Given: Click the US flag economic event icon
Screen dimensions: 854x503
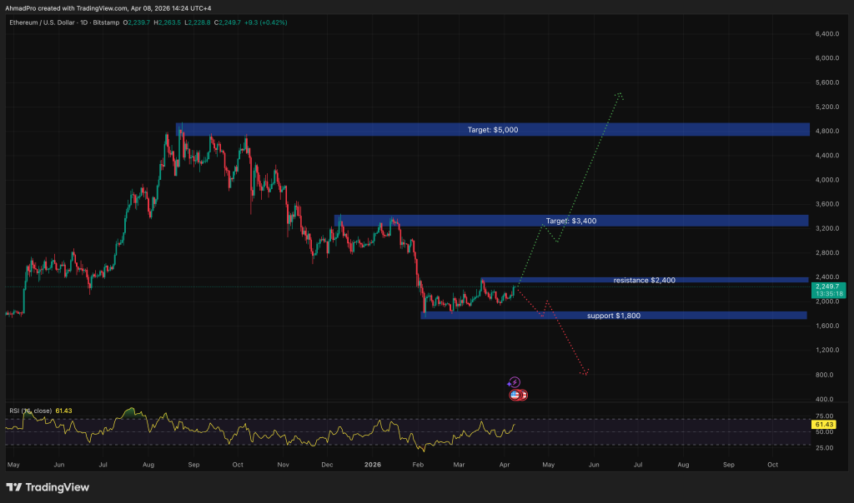Looking at the screenshot, I should click(515, 394).
